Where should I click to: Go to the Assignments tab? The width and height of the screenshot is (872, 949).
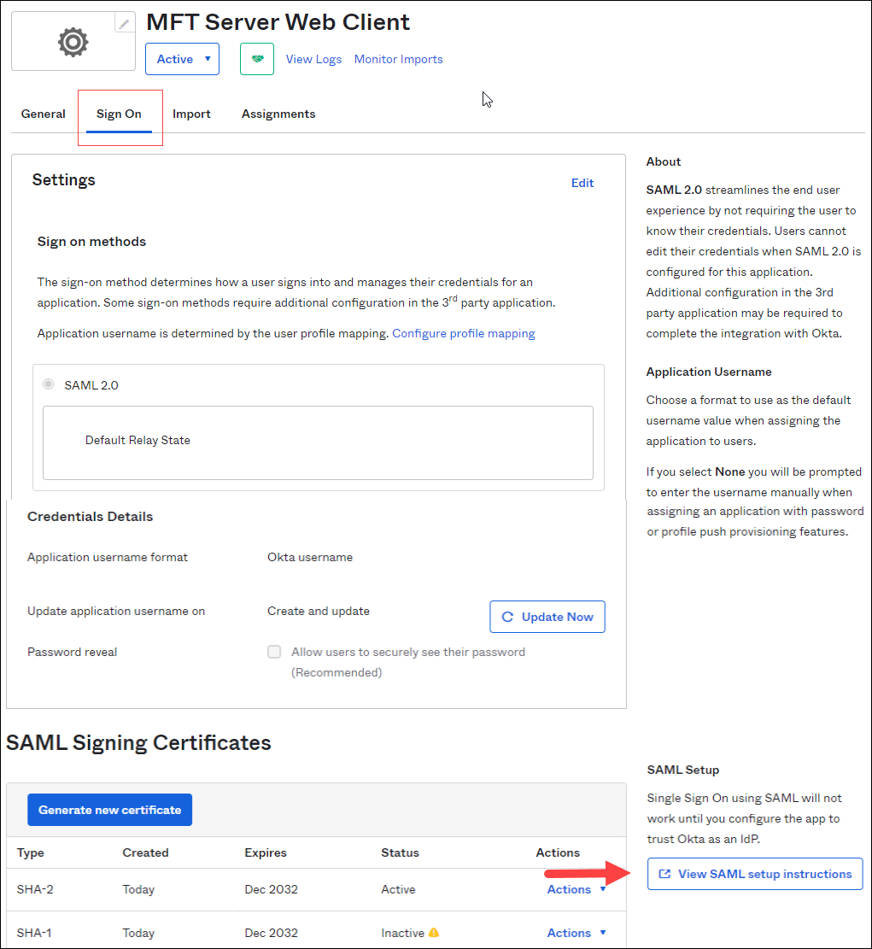(278, 114)
